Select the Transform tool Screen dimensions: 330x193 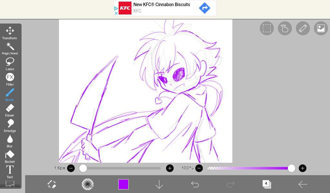point(10,33)
